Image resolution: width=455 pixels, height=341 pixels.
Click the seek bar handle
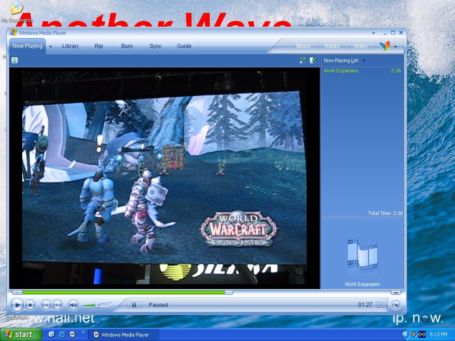228,293
